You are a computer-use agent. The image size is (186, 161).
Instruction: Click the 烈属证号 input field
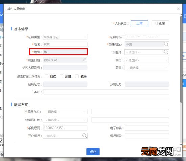pyautogui.click(x=147, y=84)
